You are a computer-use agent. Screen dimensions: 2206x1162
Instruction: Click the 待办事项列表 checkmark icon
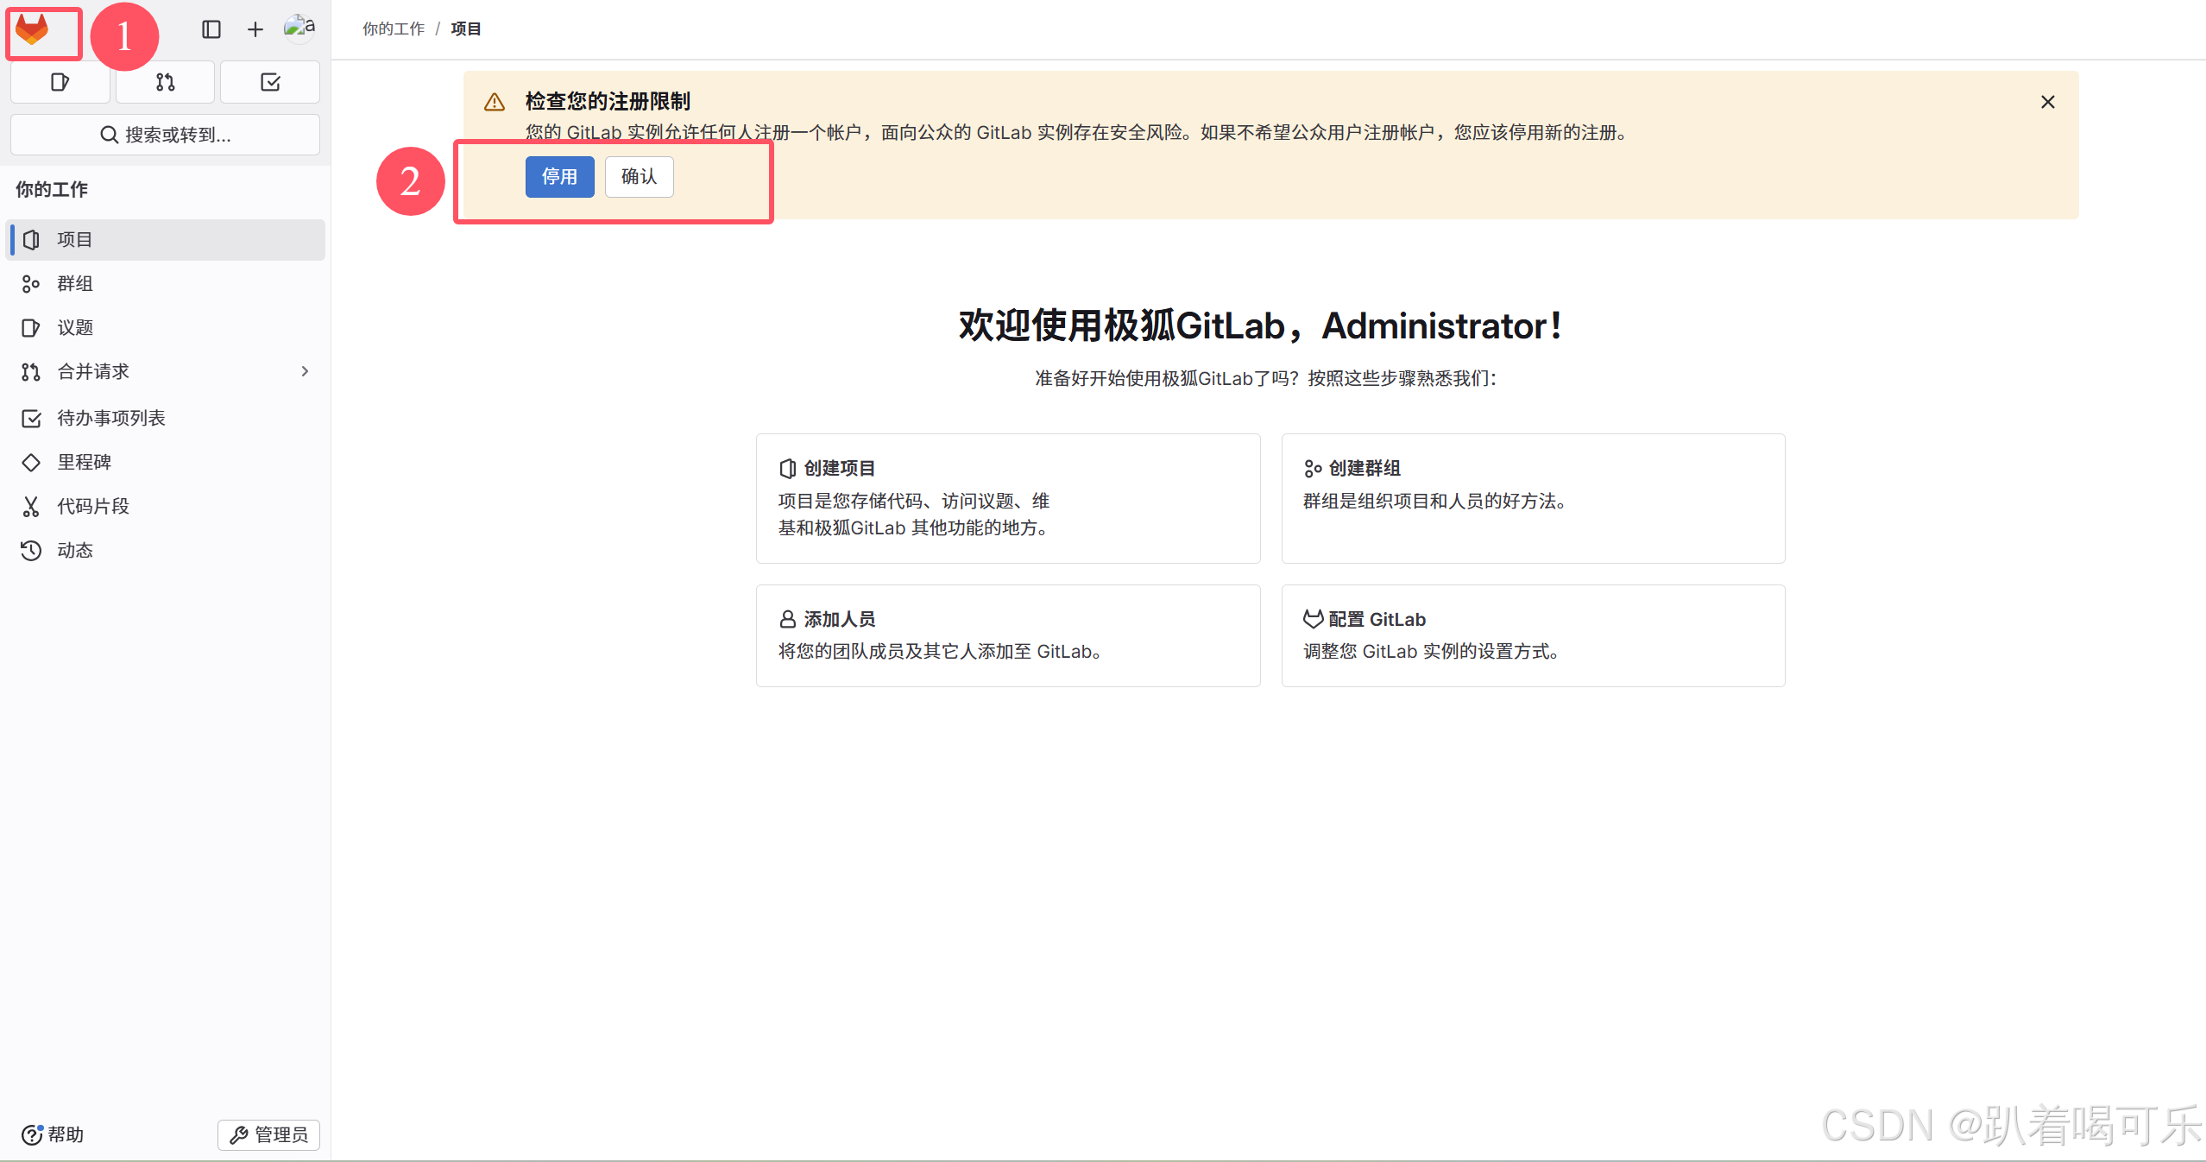(x=31, y=418)
